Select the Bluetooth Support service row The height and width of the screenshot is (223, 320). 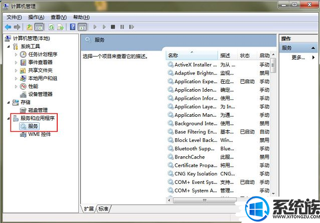point(219,149)
